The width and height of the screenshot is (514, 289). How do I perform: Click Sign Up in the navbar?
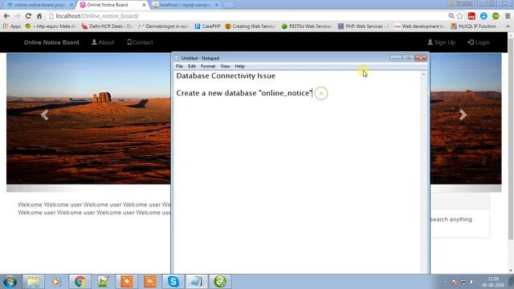[x=441, y=43]
